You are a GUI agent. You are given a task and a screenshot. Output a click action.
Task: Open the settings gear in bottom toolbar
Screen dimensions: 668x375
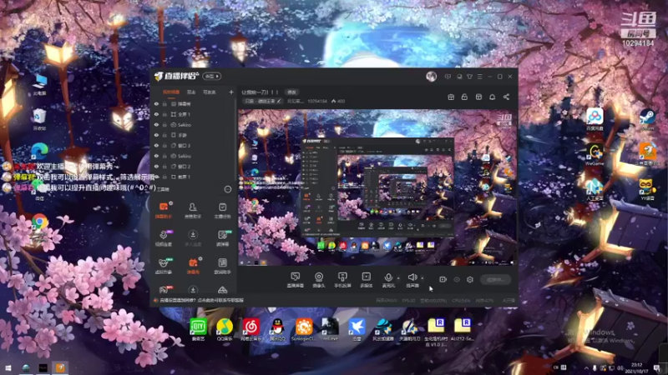pyautogui.click(x=470, y=279)
